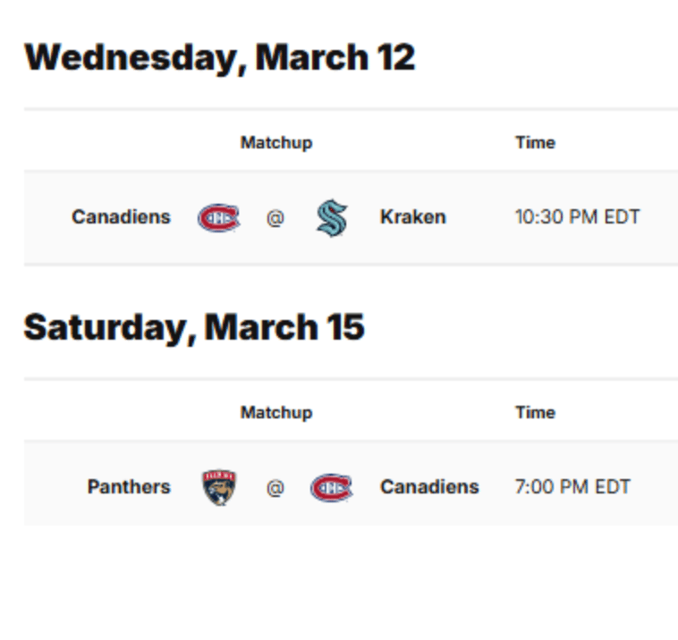678x640 pixels.
Task: Click the Wednesday, March 12 heading
Action: (x=220, y=58)
